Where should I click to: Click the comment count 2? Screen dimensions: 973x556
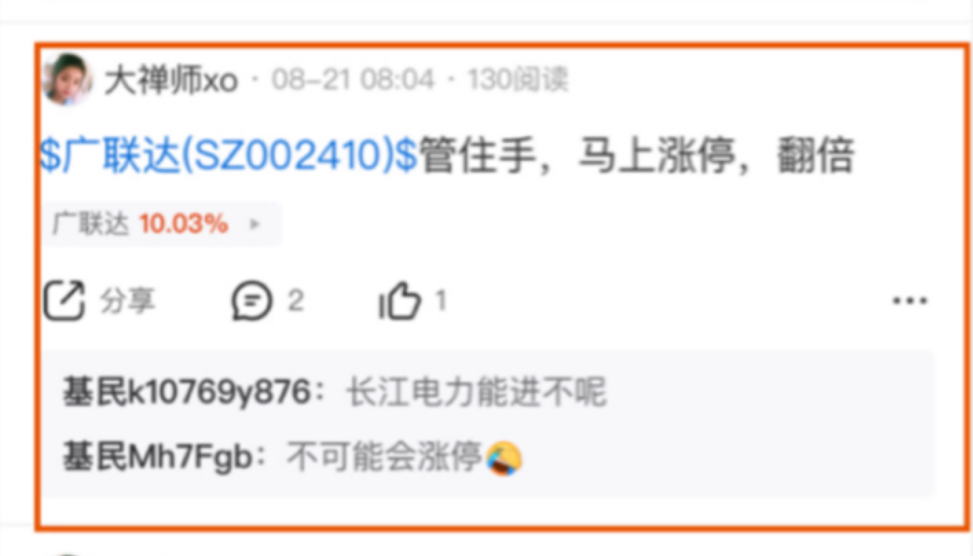point(295,301)
